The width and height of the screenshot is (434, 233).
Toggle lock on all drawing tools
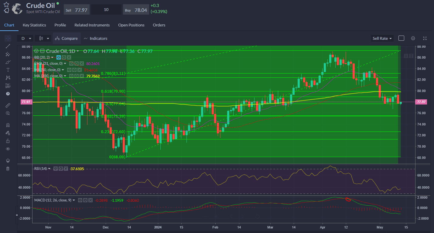tap(8, 141)
